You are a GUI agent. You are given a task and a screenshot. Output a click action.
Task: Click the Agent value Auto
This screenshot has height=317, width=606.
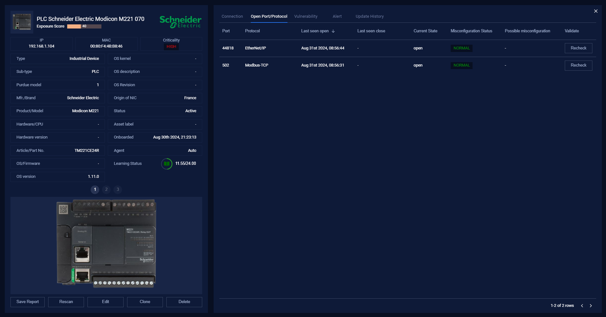tap(192, 151)
